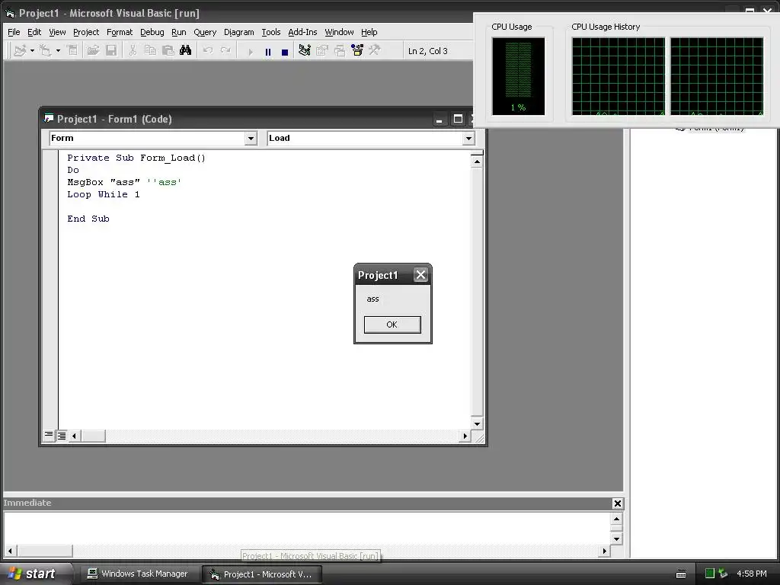Image resolution: width=780 pixels, height=585 pixels.
Task: Maximize the Form1 (Code) window
Action: 458,120
